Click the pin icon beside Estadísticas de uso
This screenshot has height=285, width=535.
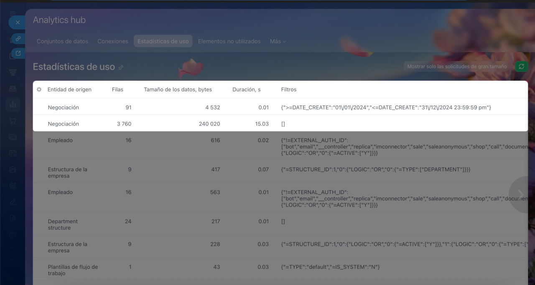point(121,68)
